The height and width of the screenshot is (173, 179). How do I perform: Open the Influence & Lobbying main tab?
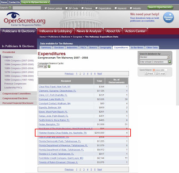click(55, 31)
